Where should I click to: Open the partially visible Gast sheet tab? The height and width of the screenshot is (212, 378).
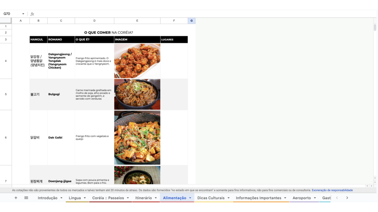tap(326, 198)
